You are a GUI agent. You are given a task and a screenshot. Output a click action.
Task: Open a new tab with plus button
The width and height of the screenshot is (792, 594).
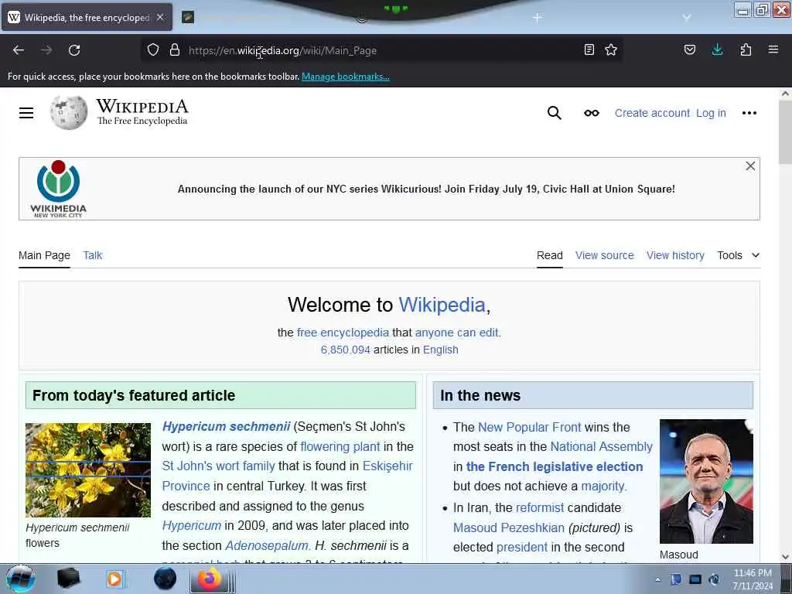[x=537, y=19]
